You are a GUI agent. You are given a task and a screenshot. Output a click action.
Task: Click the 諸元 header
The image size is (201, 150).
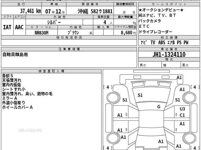click(x=169, y=59)
